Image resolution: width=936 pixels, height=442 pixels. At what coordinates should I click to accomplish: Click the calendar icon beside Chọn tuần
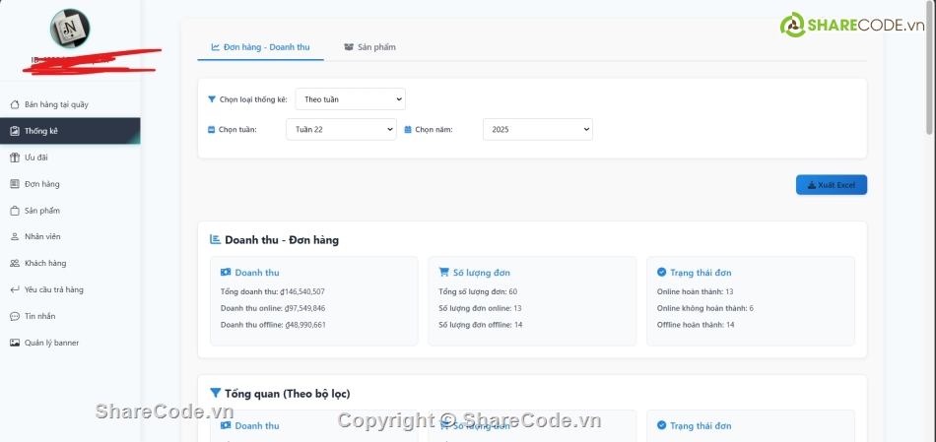(211, 129)
